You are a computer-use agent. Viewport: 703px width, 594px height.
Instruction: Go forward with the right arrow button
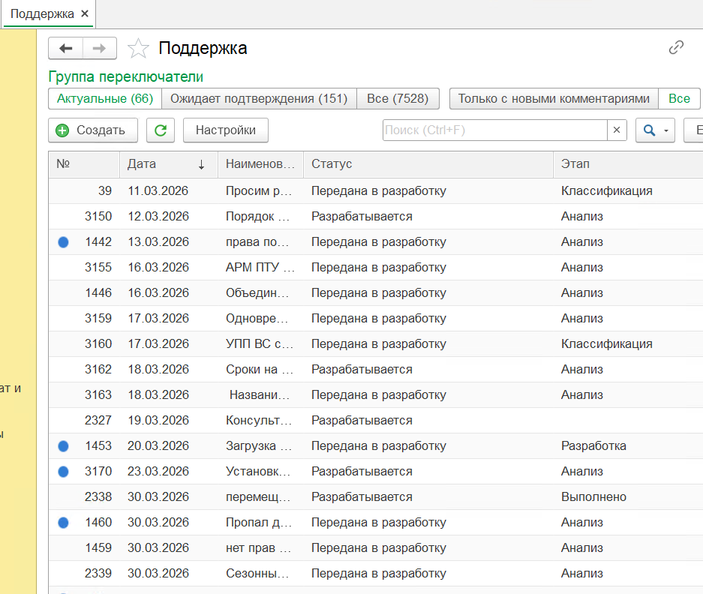100,48
